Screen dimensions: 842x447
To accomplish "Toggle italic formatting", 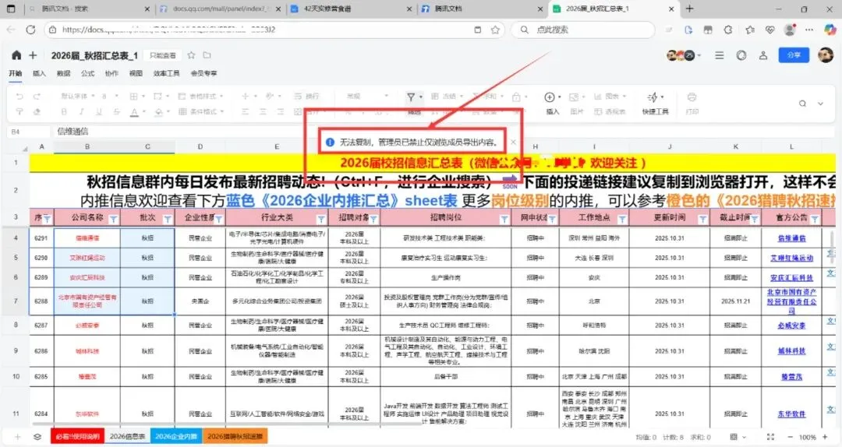I will click(x=82, y=111).
